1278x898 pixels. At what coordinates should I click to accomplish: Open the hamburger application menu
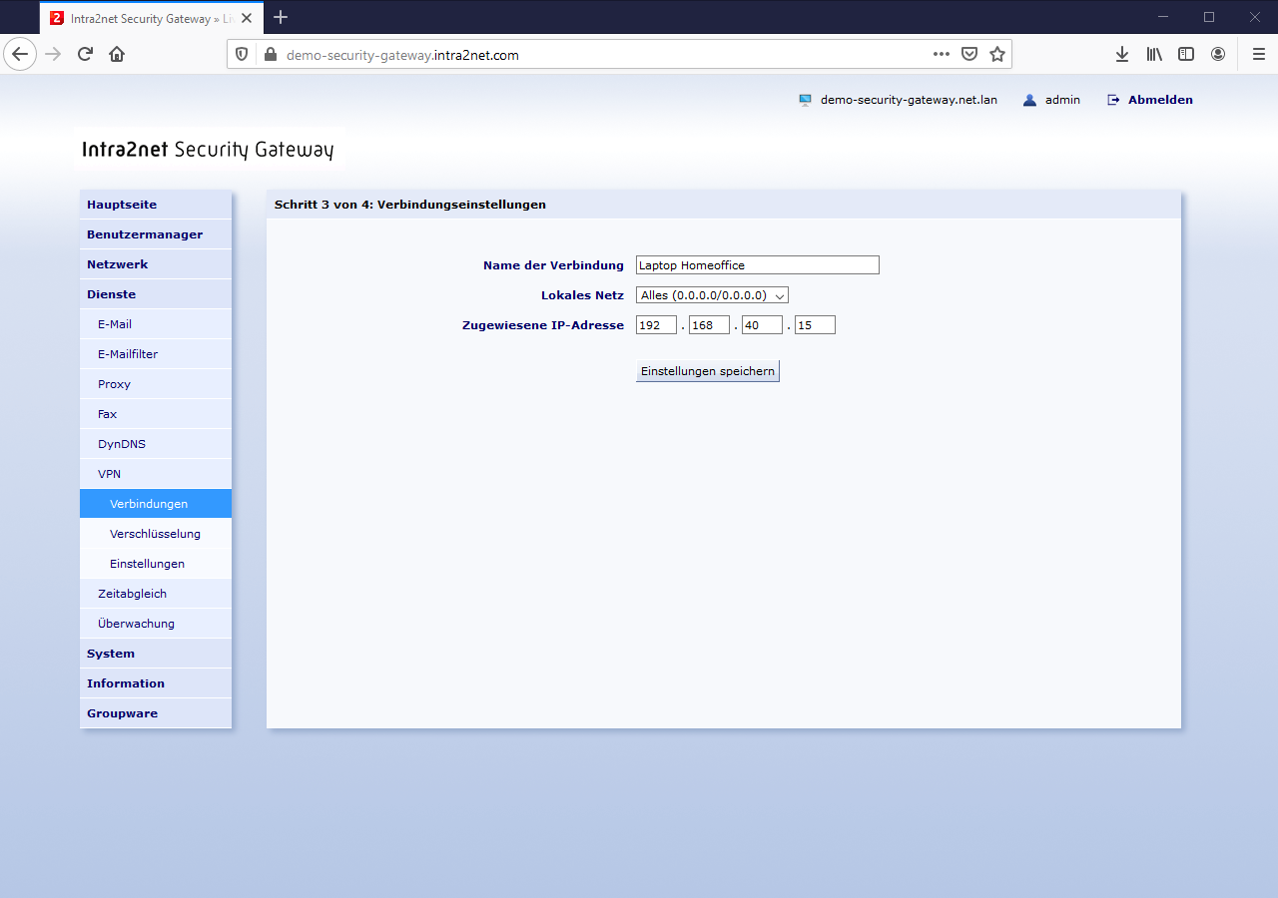click(1258, 54)
